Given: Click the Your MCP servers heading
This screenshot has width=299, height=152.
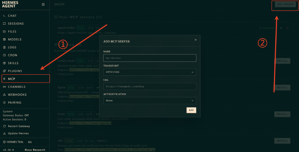Looking at the screenshot, I should [80, 17].
